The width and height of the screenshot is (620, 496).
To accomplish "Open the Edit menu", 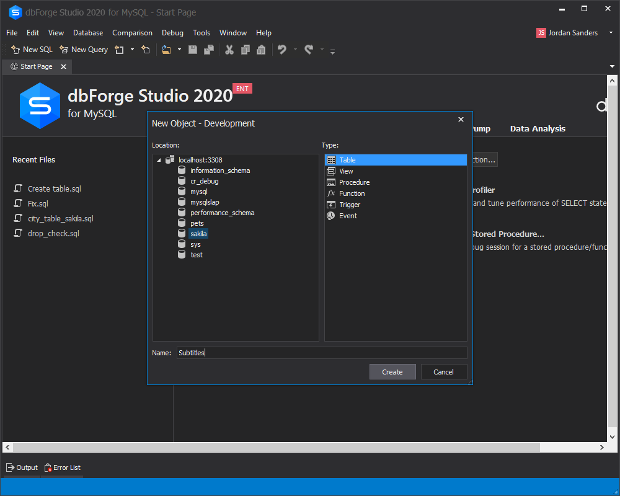I will 33,33.
